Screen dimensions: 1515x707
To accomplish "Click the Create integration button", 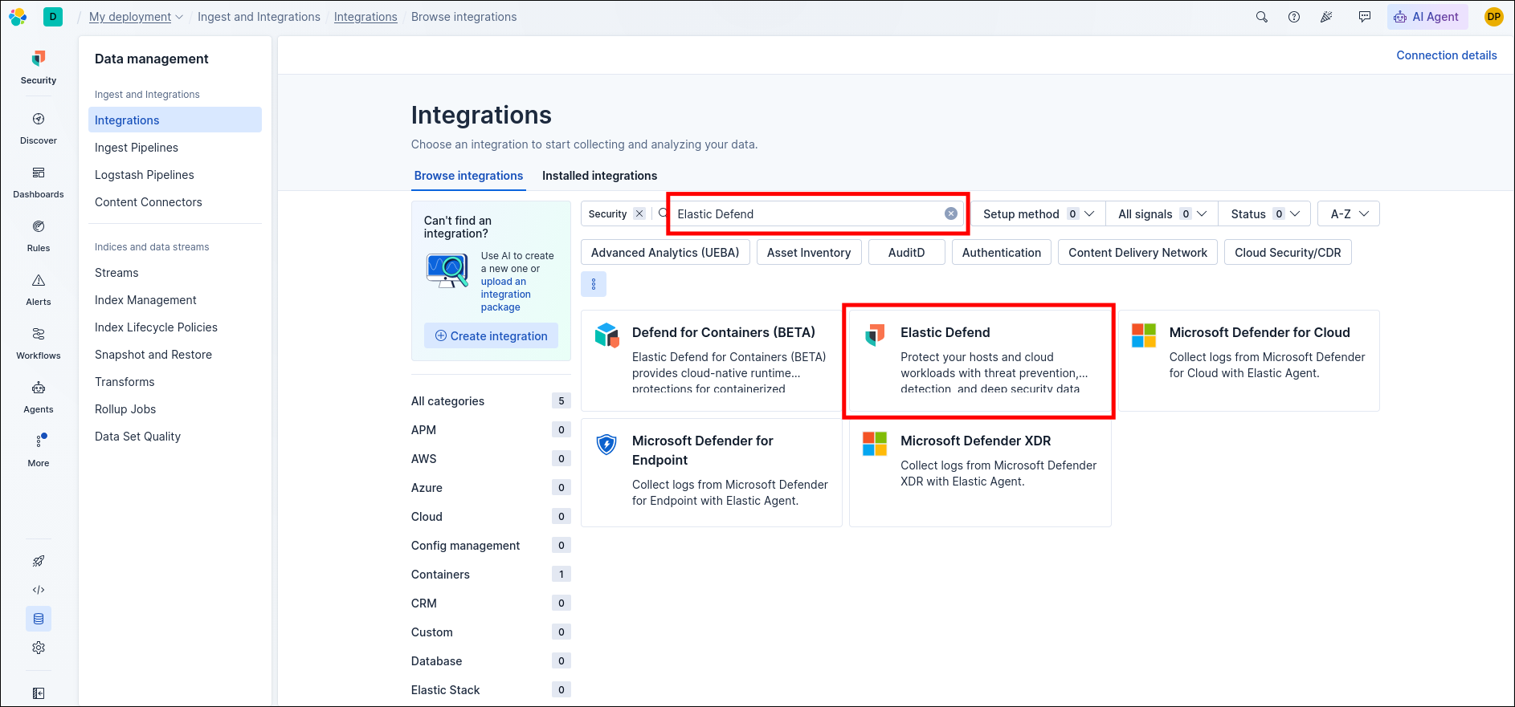I will pyautogui.click(x=491, y=336).
